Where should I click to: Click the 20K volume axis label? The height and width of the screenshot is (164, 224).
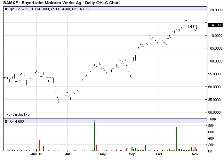pyautogui.click(x=211, y=145)
